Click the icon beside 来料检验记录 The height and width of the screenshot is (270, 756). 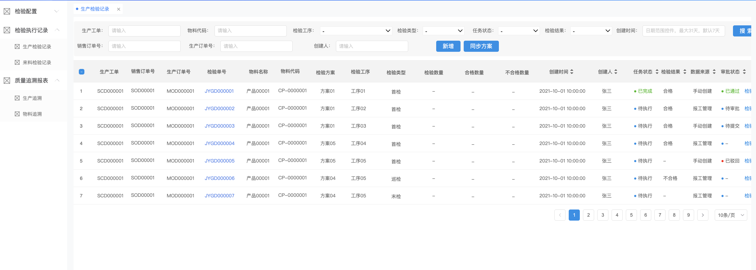coord(17,62)
